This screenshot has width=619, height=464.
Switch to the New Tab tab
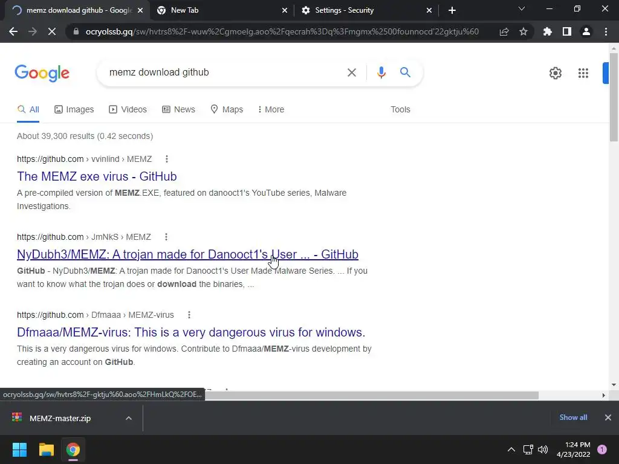(221, 10)
